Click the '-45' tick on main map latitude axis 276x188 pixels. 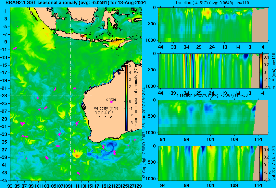4,181
